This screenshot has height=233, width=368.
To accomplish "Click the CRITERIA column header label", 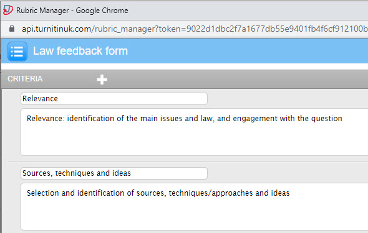I will click(25, 79).
